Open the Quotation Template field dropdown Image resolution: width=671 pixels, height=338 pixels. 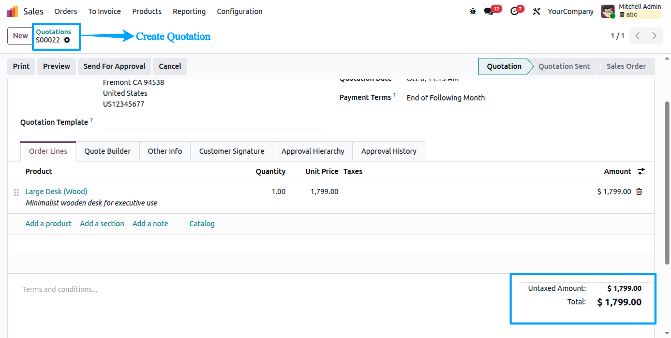(x=213, y=122)
